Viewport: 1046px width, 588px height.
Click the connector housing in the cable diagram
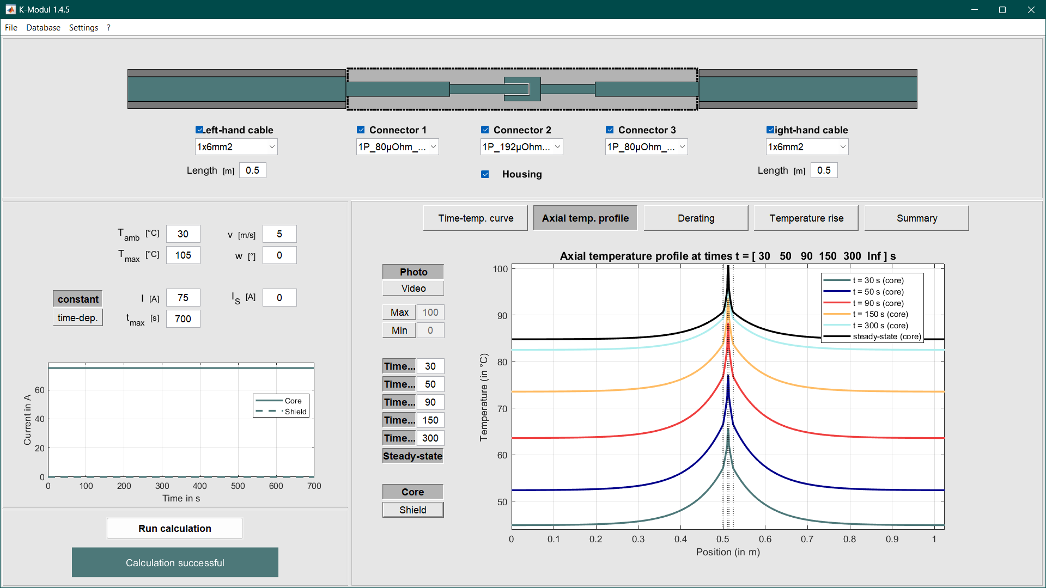[522, 89]
